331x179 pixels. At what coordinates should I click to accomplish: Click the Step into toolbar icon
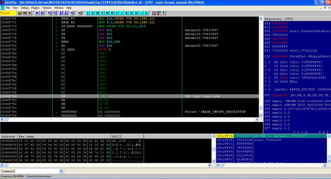(50, 13)
